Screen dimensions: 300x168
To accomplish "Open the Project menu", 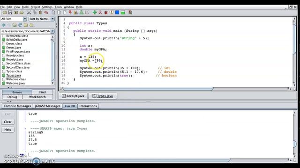I will [36, 7].
